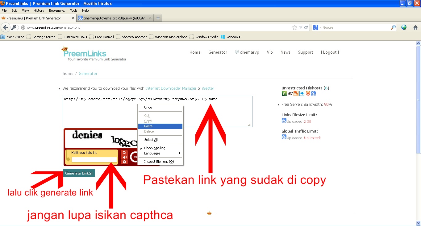Viewport: 421px width, 226px height.
Task: Click the orange double-chevron filehost icon
Action: pos(308,93)
